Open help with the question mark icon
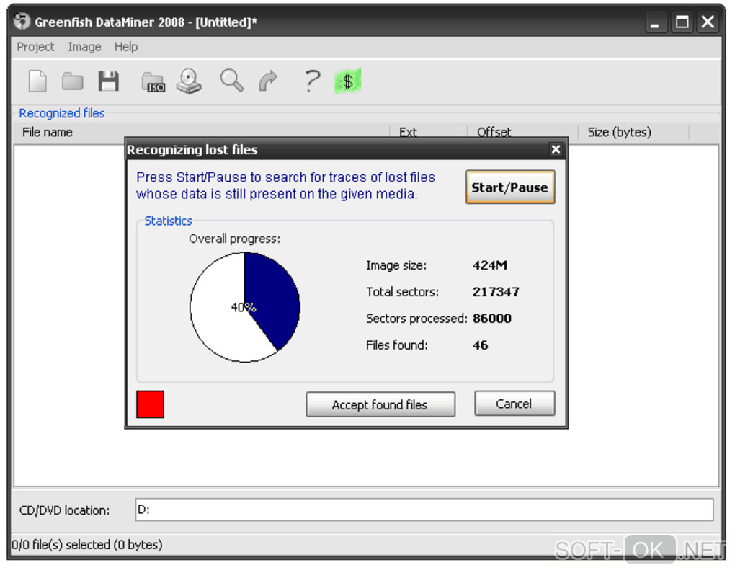 tap(312, 81)
